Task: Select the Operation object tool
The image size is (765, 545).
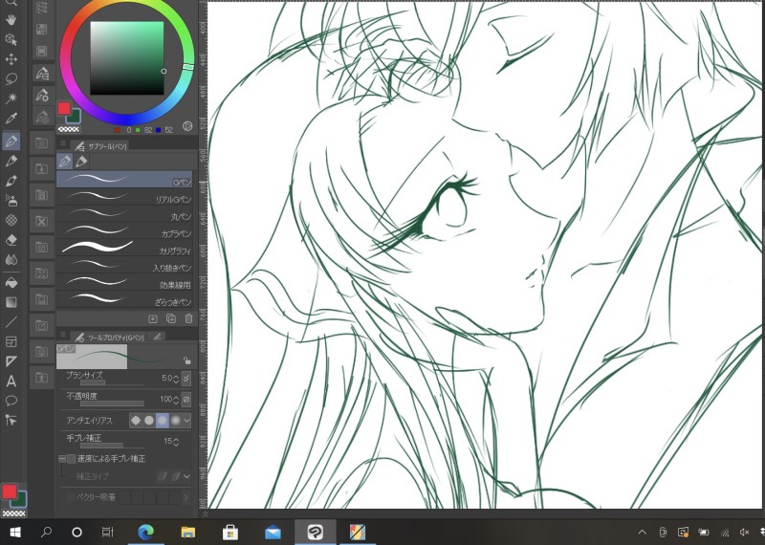Action: click(11, 39)
